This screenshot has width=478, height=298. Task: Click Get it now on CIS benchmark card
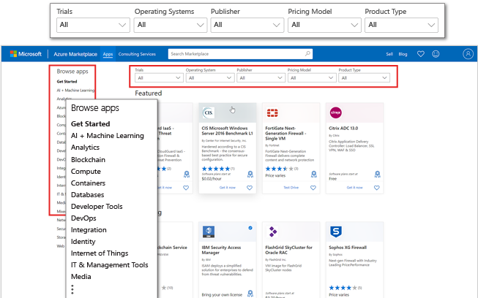228,188
